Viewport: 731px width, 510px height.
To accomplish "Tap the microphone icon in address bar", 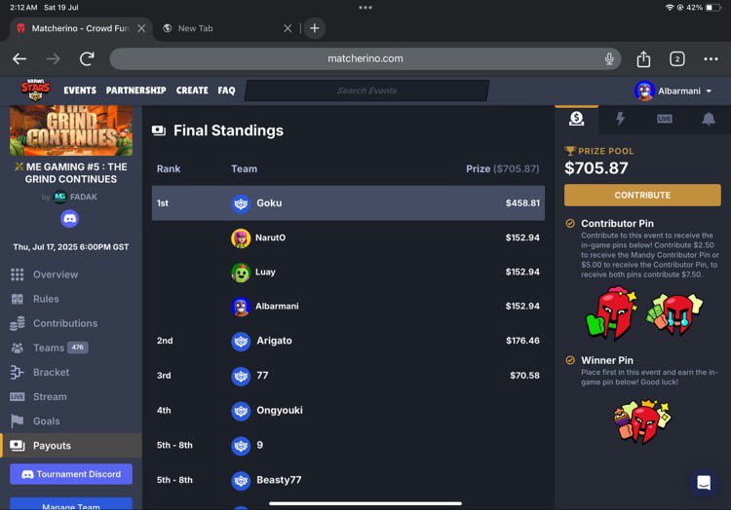I will click(609, 58).
